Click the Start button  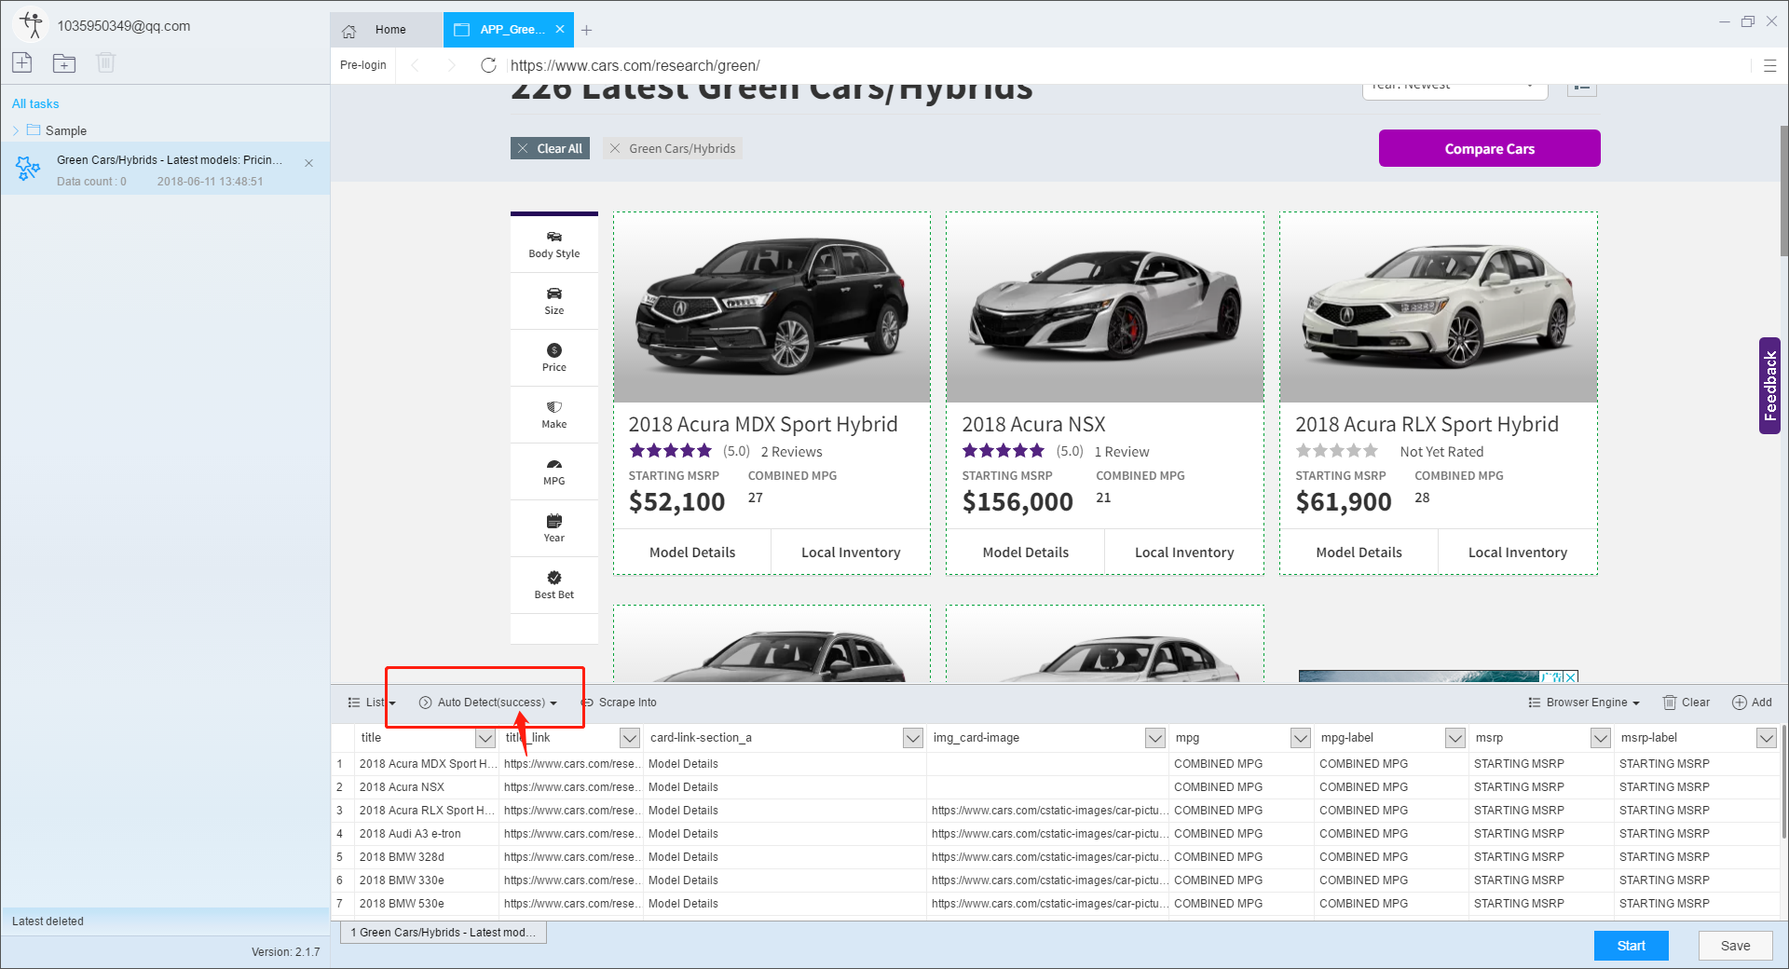[x=1631, y=946]
